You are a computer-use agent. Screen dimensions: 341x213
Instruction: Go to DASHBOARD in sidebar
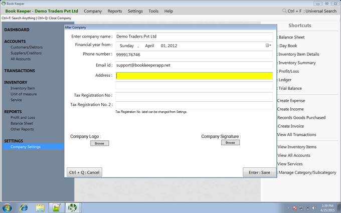point(17,30)
